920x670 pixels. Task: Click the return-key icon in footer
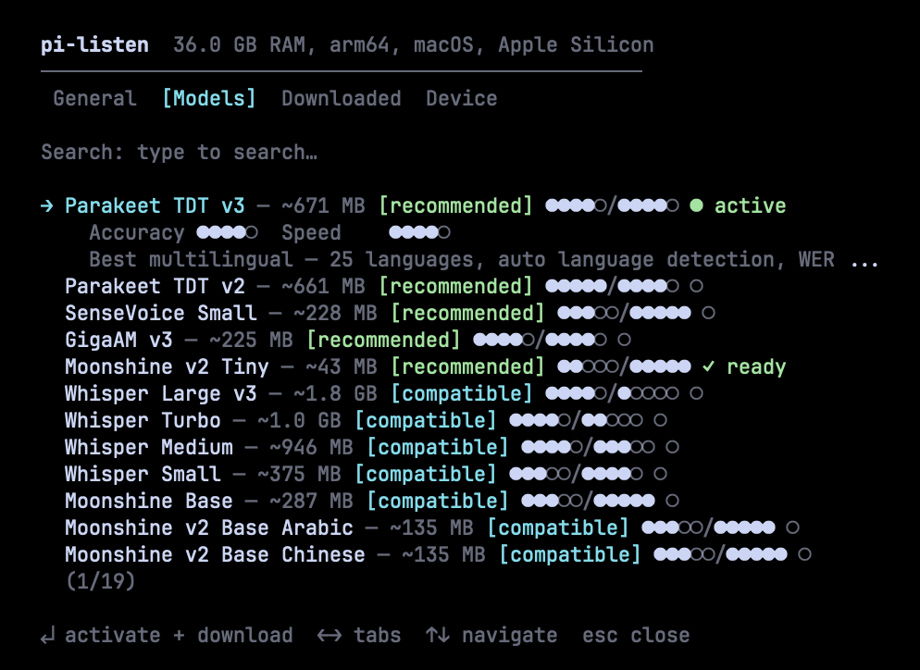[47, 636]
